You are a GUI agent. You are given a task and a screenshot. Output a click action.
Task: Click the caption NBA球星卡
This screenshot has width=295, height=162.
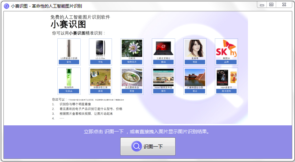226,87
